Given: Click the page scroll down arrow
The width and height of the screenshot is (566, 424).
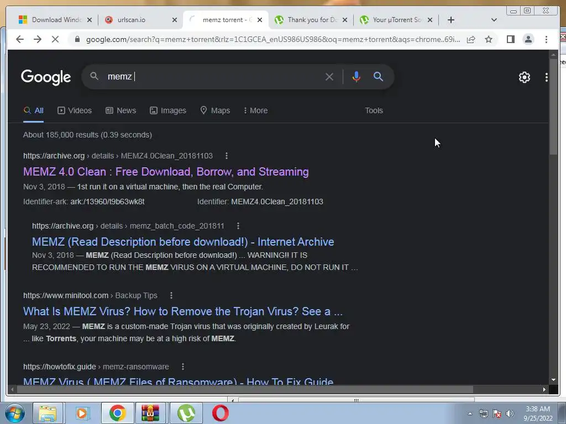Looking at the screenshot, I should (x=553, y=380).
